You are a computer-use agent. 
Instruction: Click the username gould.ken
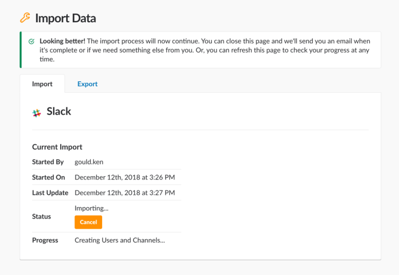click(x=90, y=162)
